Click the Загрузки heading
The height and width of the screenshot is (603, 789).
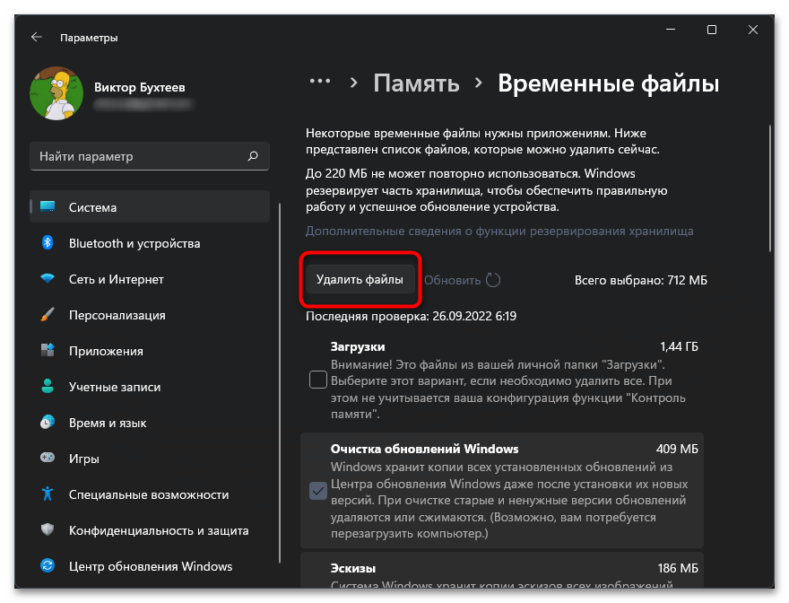pos(357,346)
